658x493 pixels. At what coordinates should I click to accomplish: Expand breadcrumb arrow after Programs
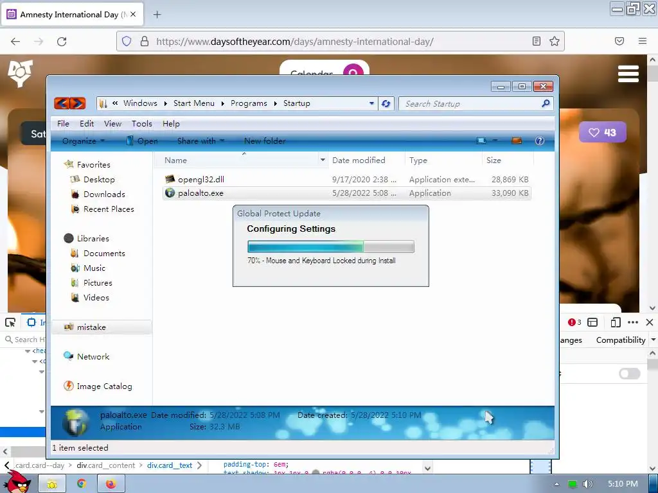coord(275,103)
